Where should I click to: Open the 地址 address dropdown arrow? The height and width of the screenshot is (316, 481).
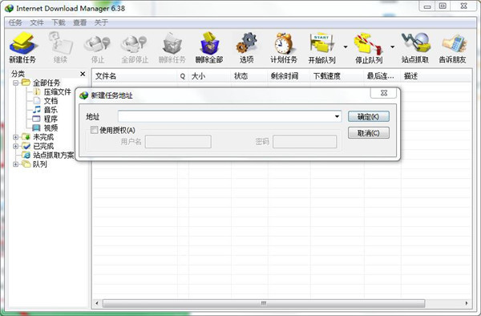pyautogui.click(x=337, y=116)
